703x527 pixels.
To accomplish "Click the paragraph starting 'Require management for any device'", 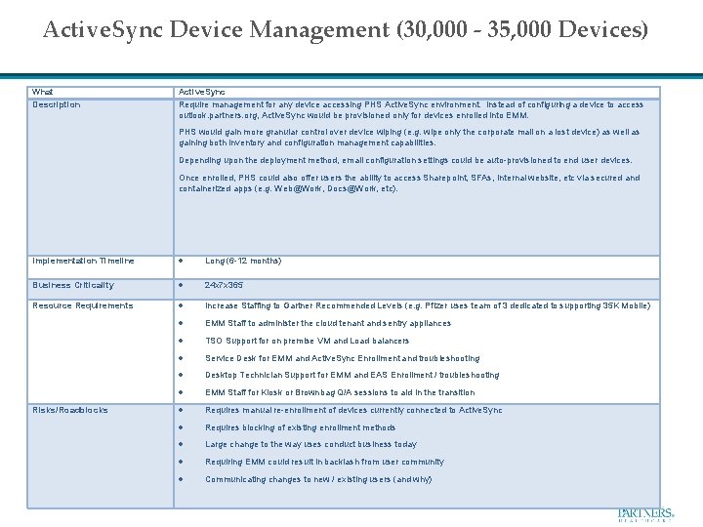I will pyautogui.click(x=411, y=109).
